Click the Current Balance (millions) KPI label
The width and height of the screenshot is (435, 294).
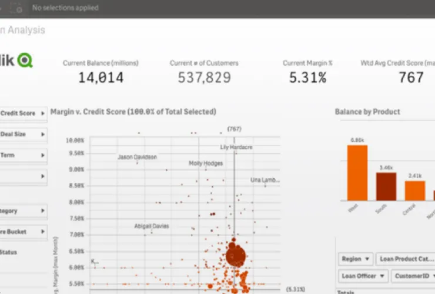(x=101, y=63)
